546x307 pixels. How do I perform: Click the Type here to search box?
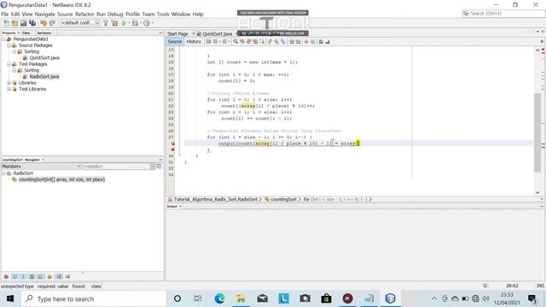[93, 298]
